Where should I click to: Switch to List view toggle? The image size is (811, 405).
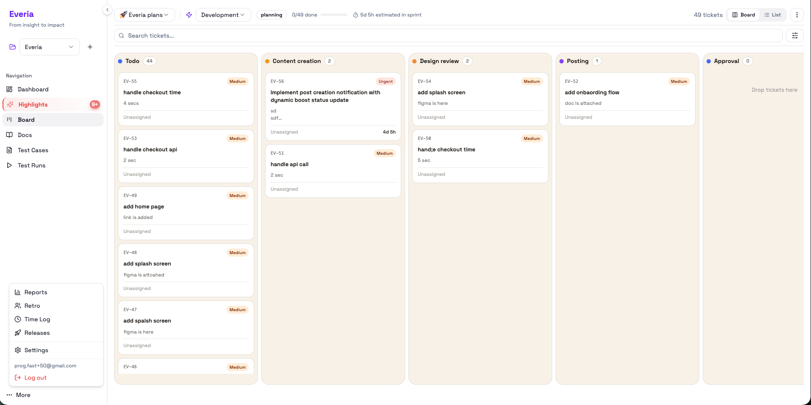(773, 15)
